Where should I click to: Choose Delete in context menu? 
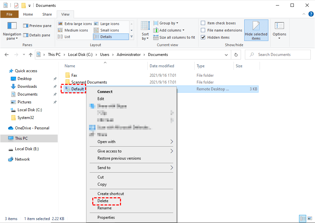click(103, 201)
